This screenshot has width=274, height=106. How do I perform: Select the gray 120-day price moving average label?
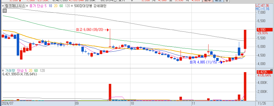point(68,6)
